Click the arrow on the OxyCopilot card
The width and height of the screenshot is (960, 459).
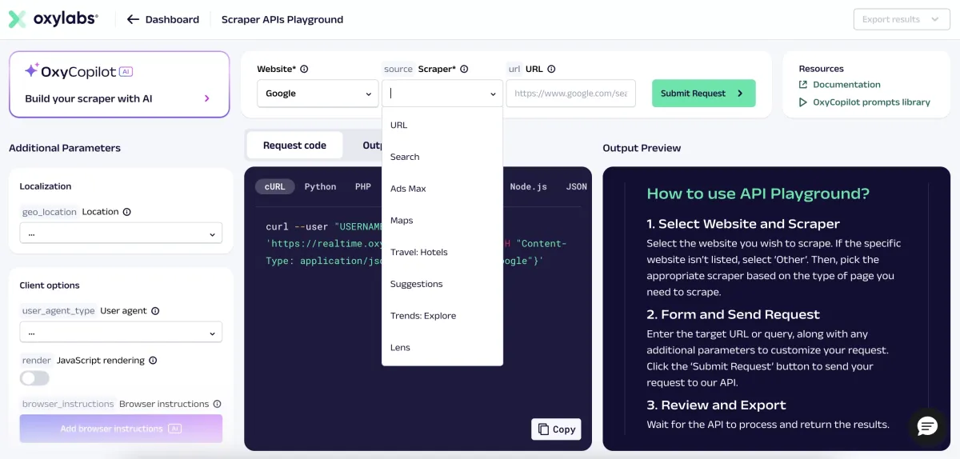pyautogui.click(x=207, y=98)
